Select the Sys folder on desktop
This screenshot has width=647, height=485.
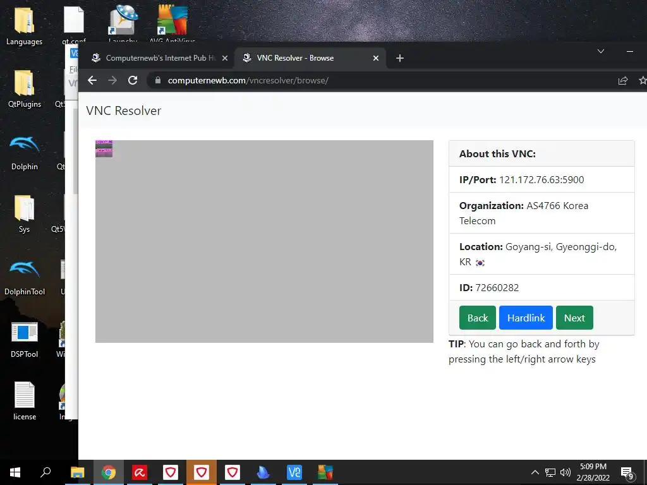[x=24, y=213]
